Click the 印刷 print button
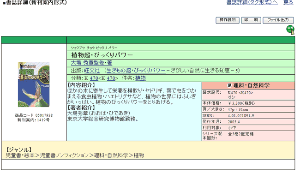300x173 pixels. pos(251,20)
